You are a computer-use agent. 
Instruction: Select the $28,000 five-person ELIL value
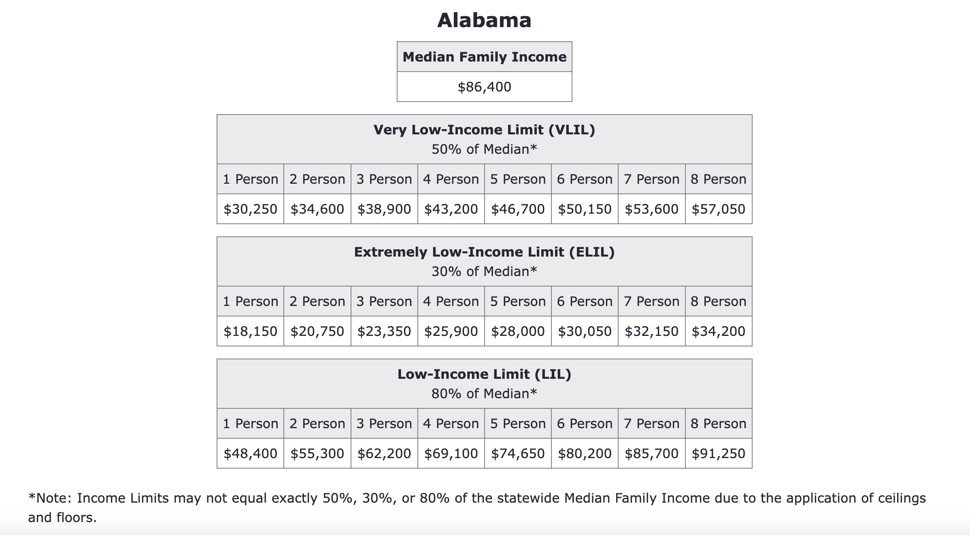click(x=517, y=331)
